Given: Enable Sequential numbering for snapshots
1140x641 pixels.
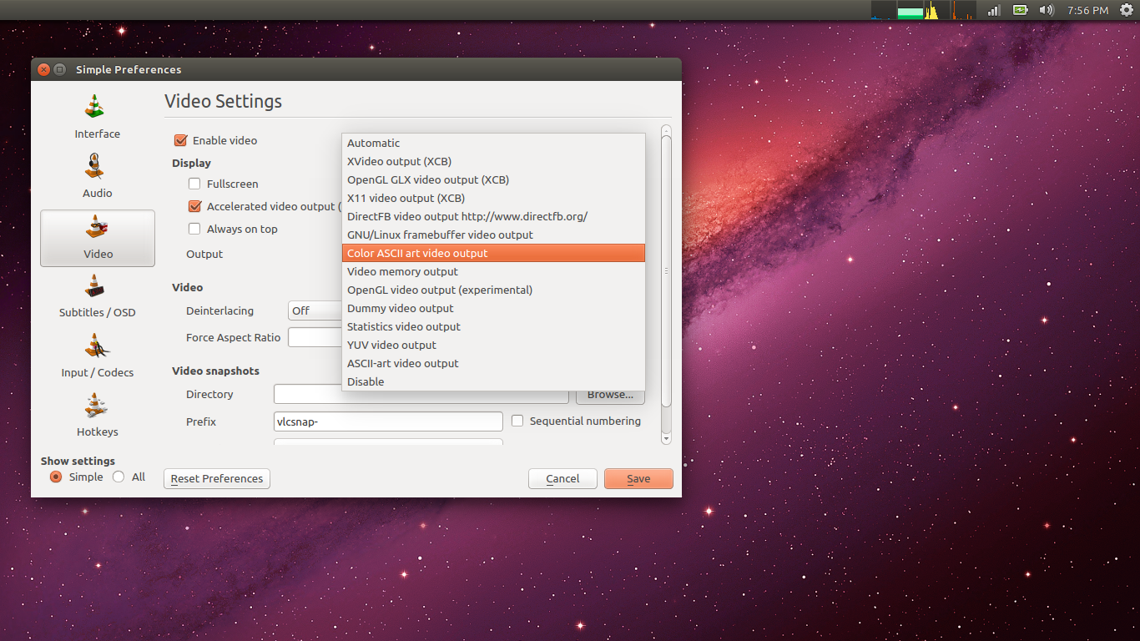Looking at the screenshot, I should (517, 421).
